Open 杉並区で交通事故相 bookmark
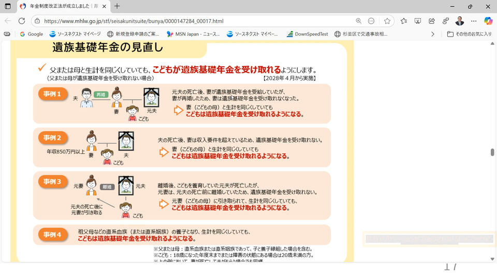 tap(361, 34)
